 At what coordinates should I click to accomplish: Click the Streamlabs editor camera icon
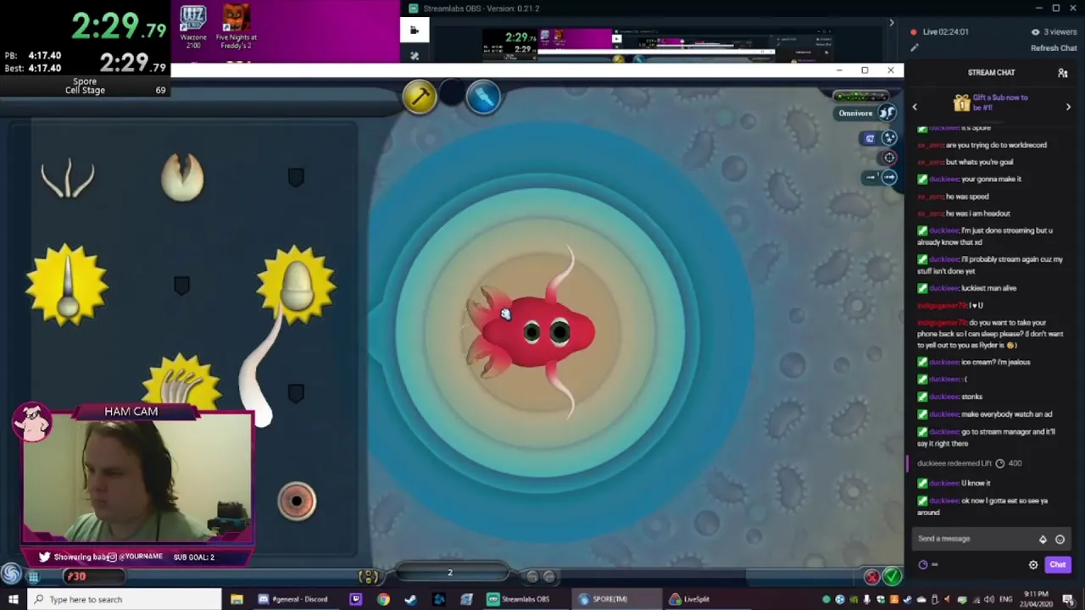[x=414, y=30]
